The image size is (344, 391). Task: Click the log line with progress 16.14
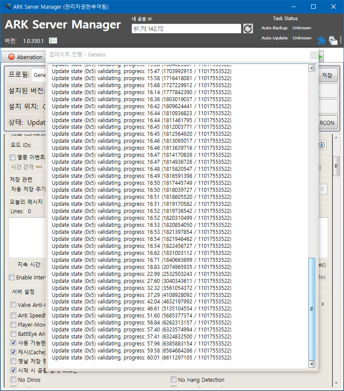point(141,92)
